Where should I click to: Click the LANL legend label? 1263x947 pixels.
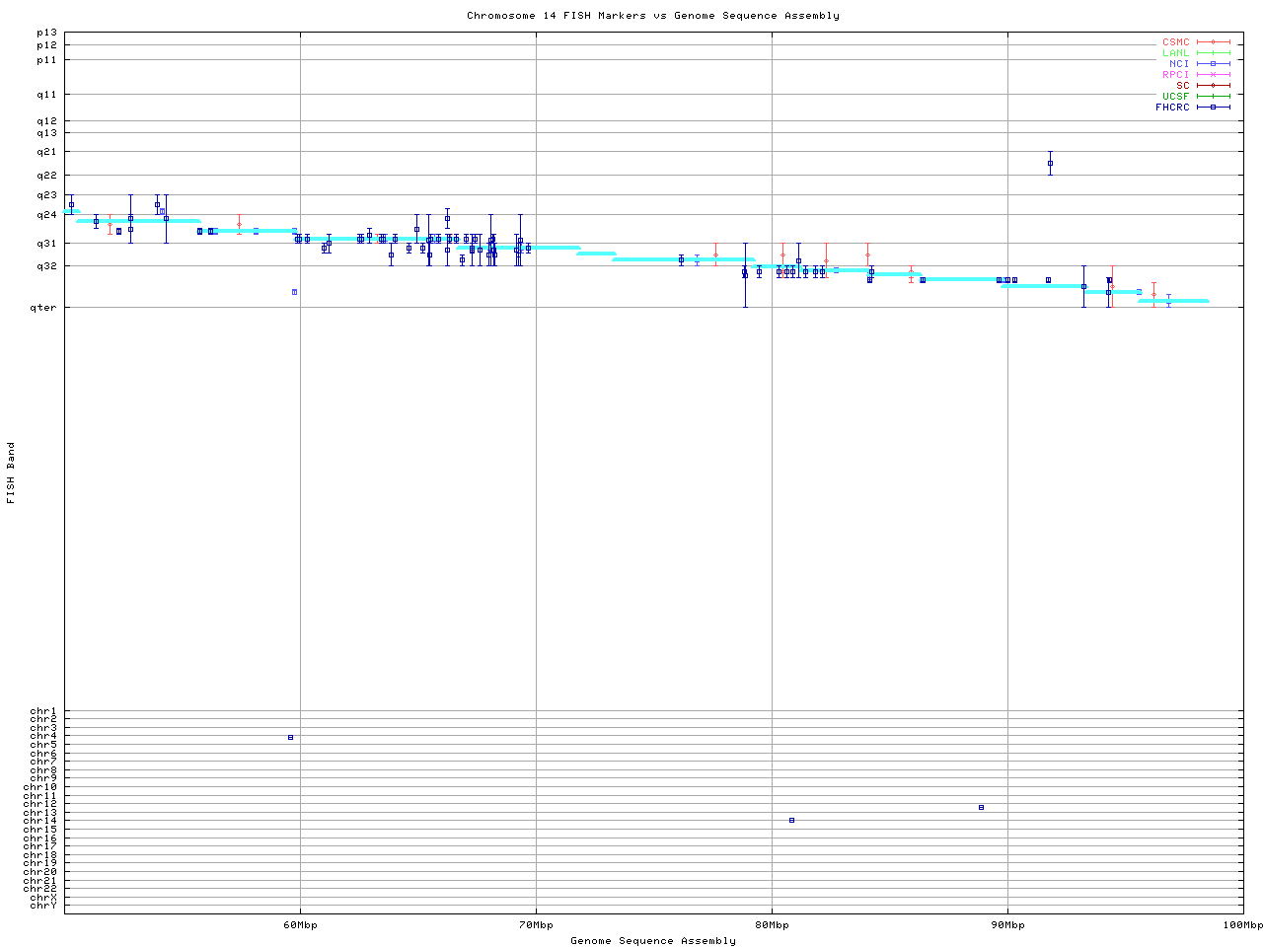point(1175,53)
